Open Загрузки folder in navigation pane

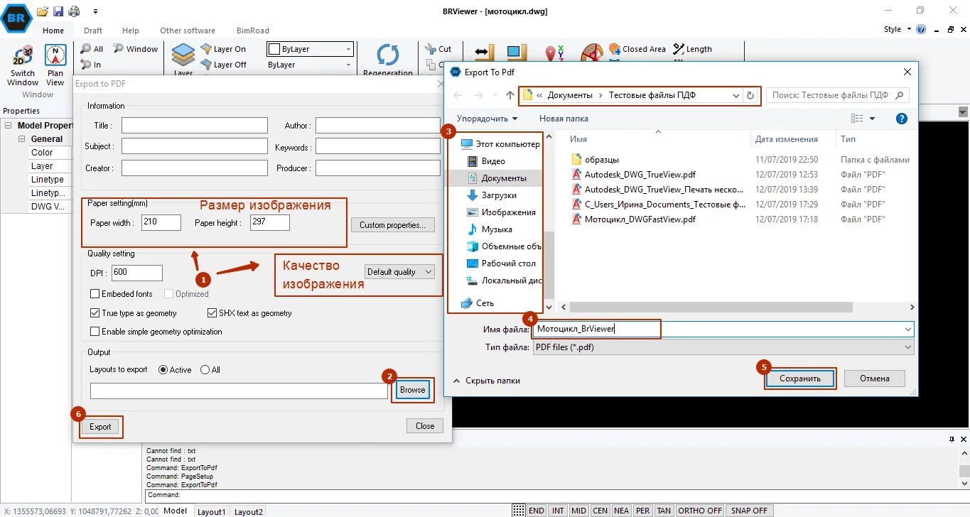point(491,195)
